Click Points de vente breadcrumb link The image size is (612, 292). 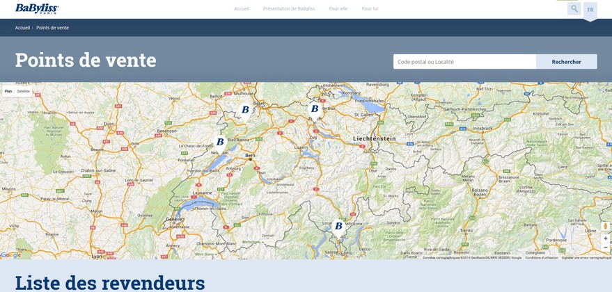(x=53, y=28)
